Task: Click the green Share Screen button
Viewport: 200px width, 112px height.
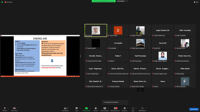Action: pyautogui.click(x=86, y=109)
